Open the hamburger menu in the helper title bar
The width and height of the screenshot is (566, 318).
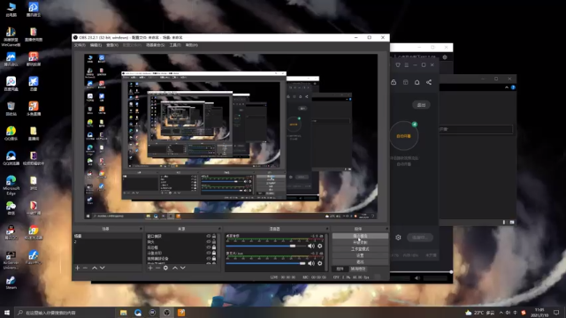click(407, 64)
